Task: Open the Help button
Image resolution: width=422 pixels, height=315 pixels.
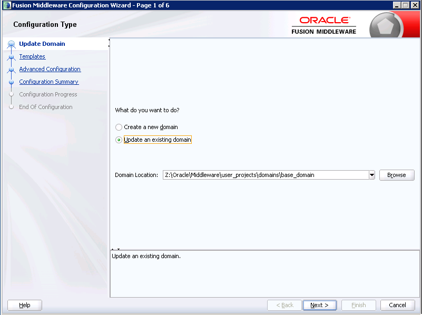Action: click(x=24, y=305)
